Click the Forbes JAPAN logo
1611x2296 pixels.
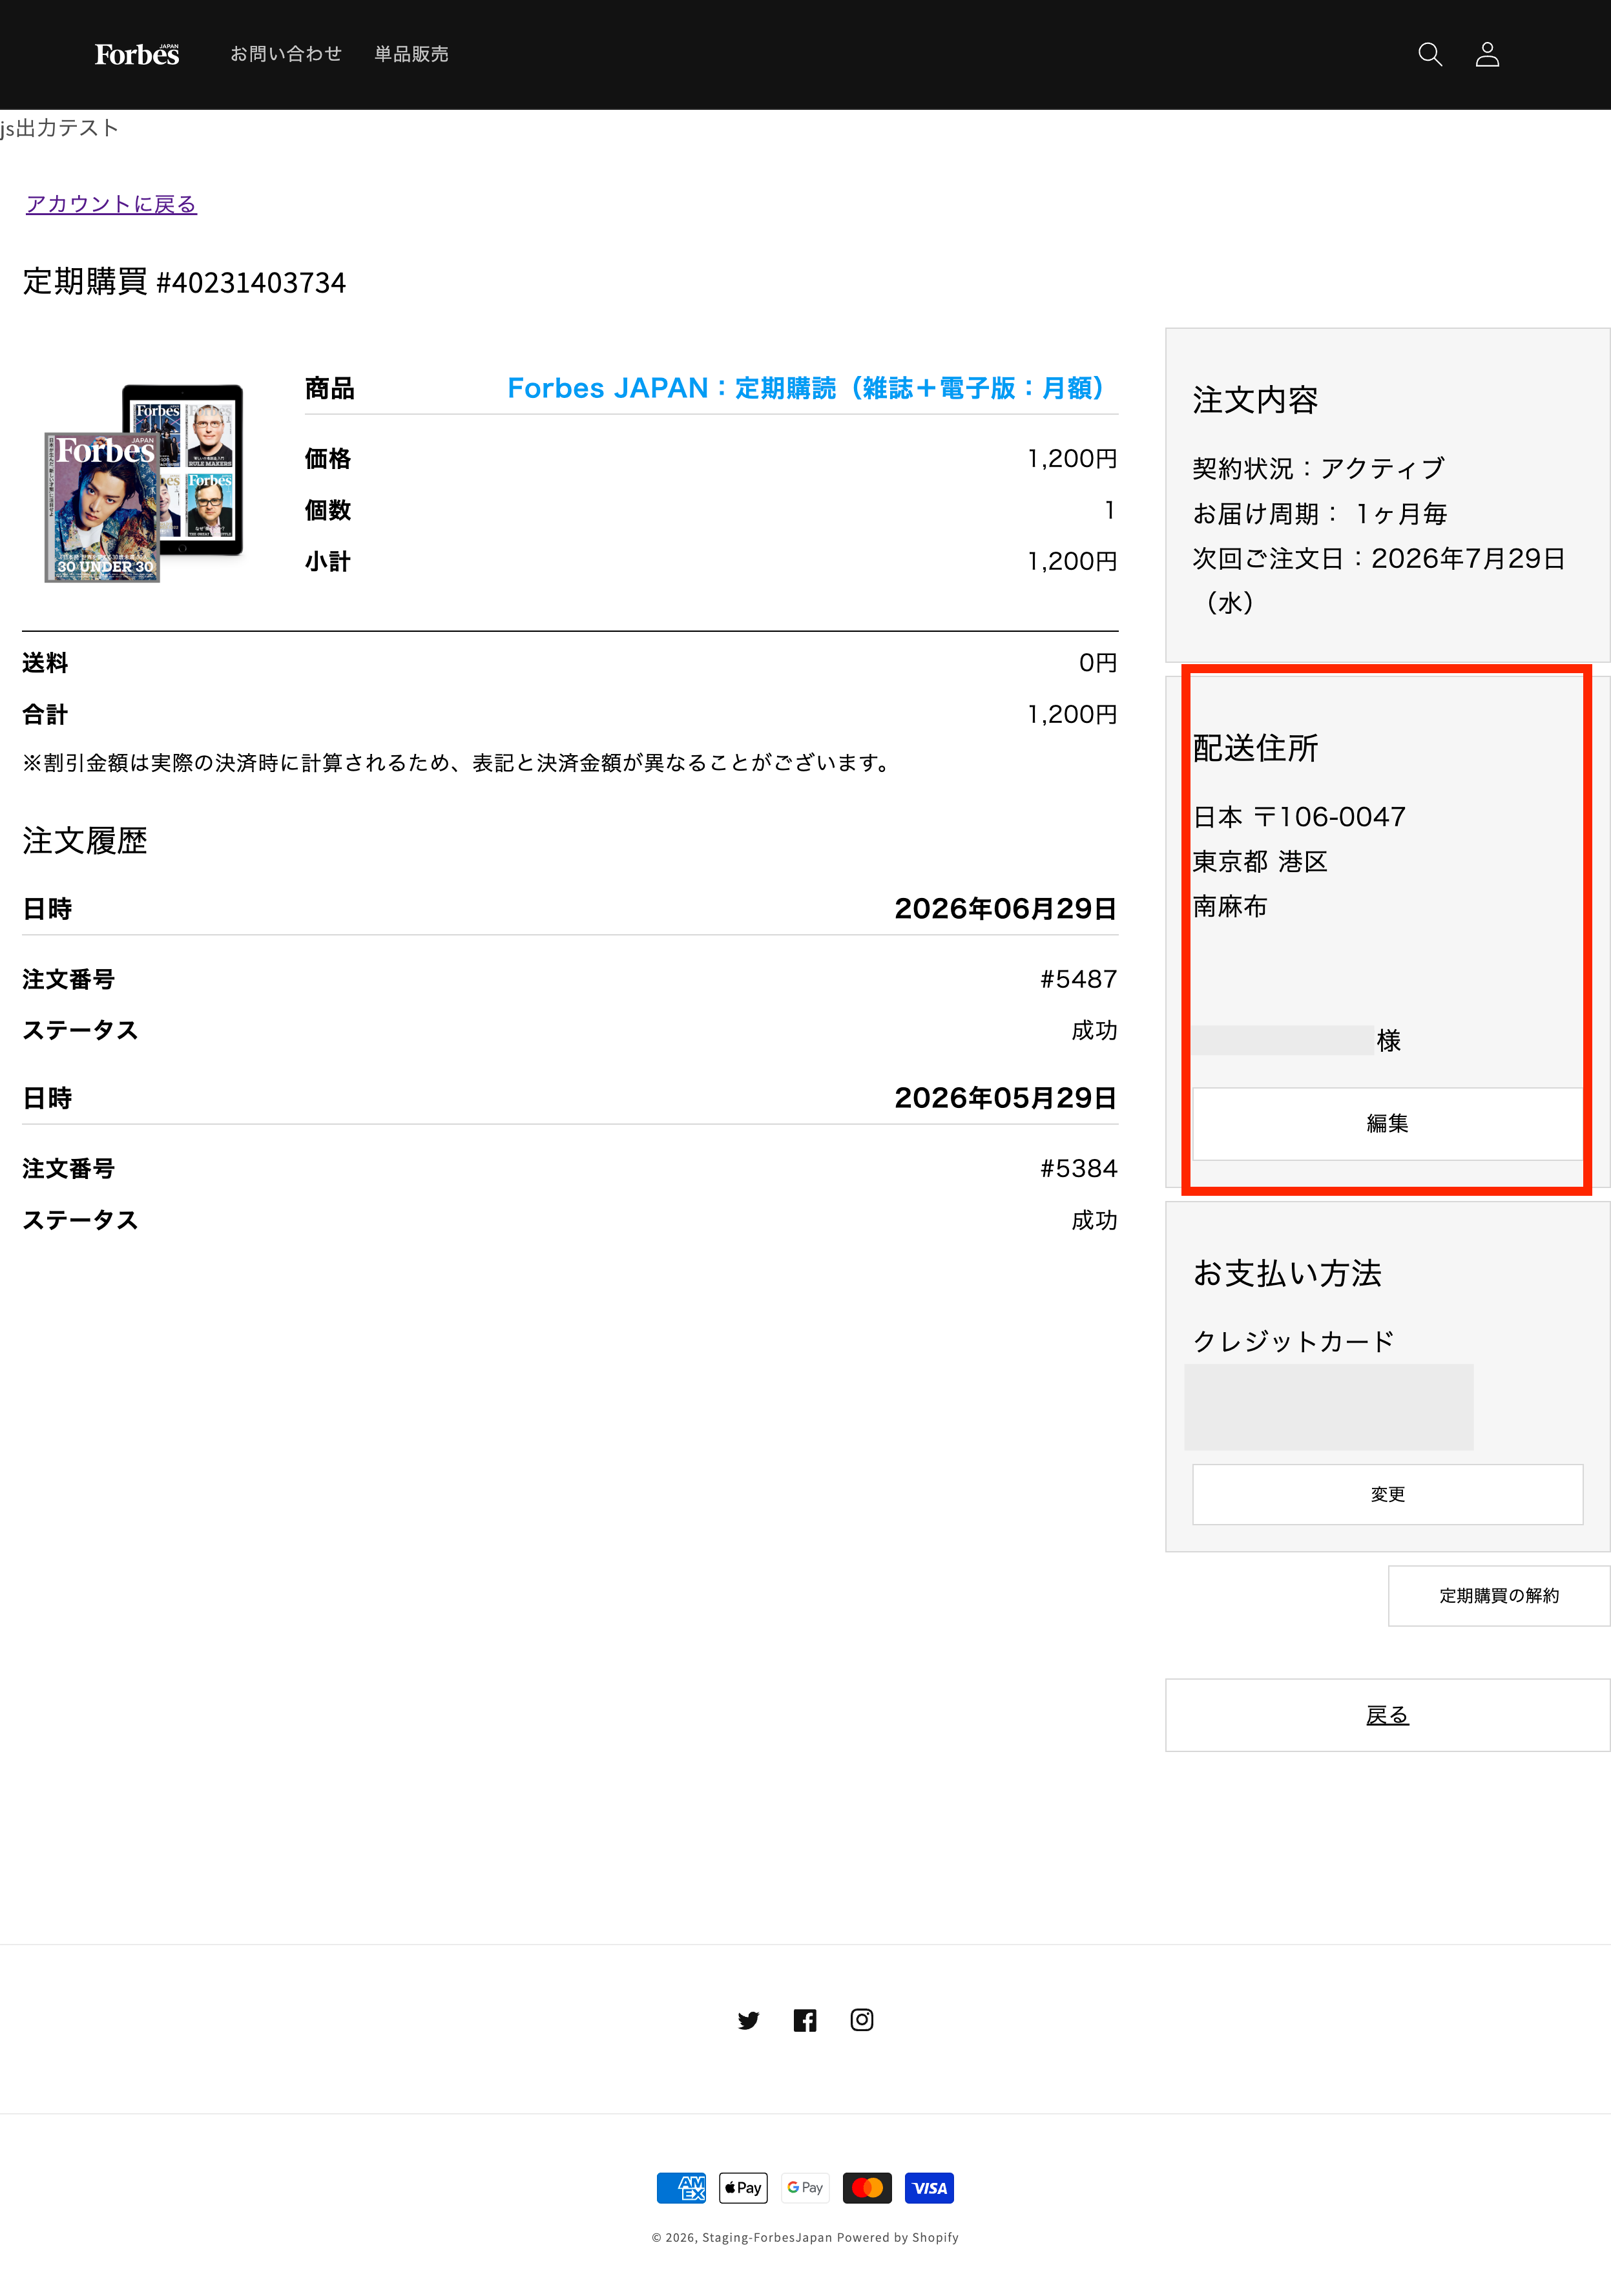pos(137,54)
